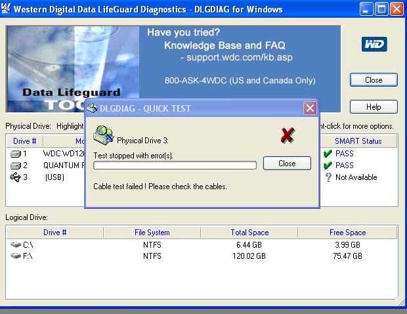
Task: Click the 120.02 GB total space value
Action: (249, 256)
